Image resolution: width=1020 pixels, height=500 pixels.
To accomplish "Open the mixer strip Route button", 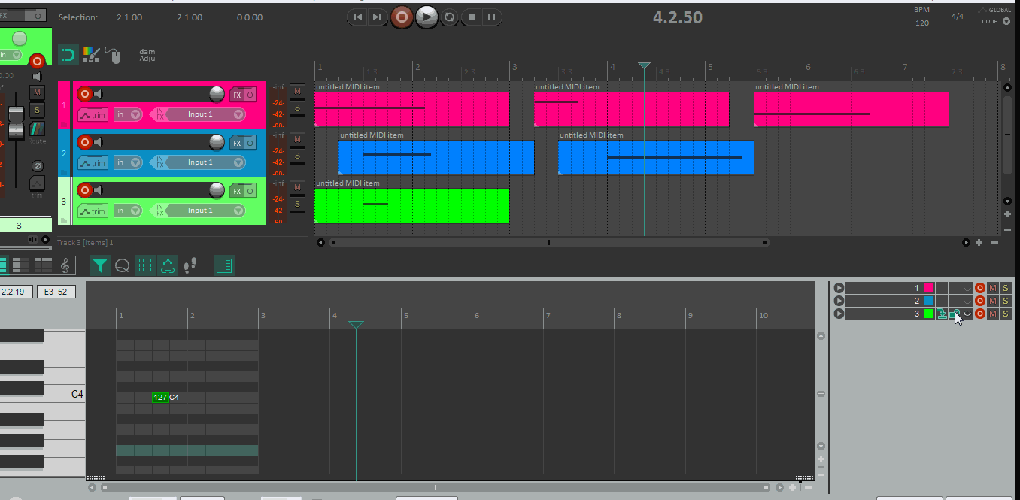I will 37,129.
